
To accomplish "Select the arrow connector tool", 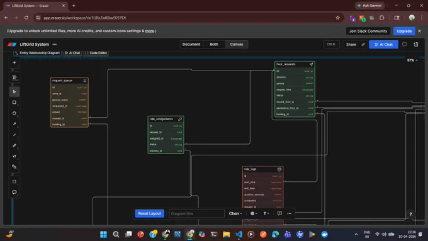I will click(x=14, y=124).
